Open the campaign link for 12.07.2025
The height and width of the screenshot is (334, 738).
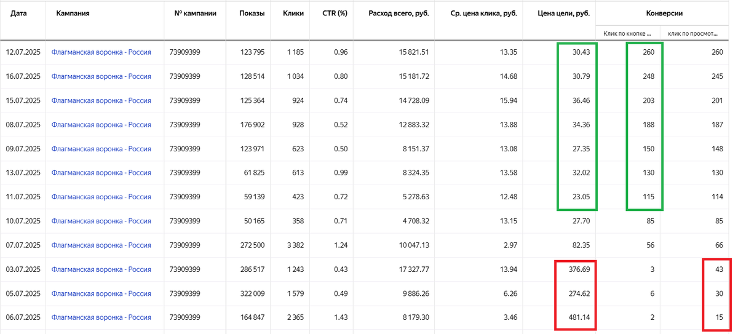(101, 52)
